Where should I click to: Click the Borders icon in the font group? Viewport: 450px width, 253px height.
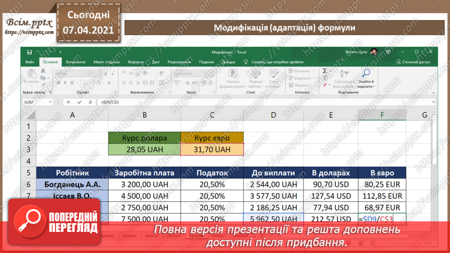click(85, 83)
